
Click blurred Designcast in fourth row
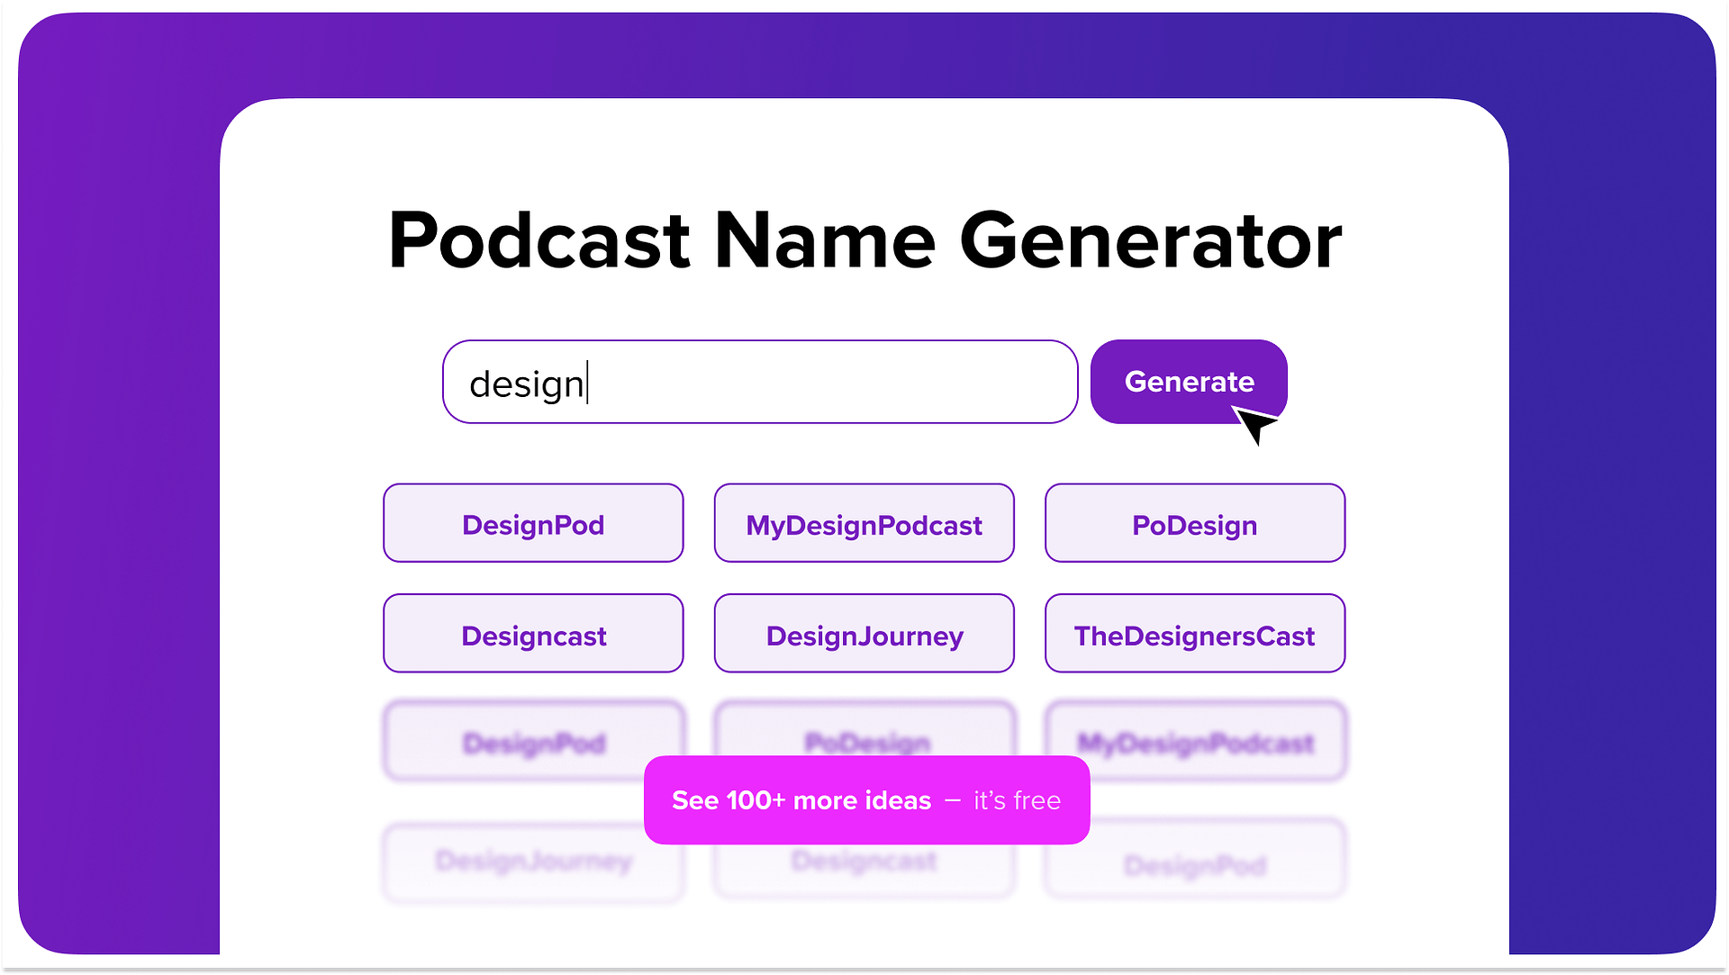(864, 861)
